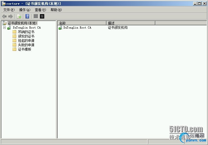208x145 pixels.
Task: Open the 证书模板 folder
Action: [24, 49]
